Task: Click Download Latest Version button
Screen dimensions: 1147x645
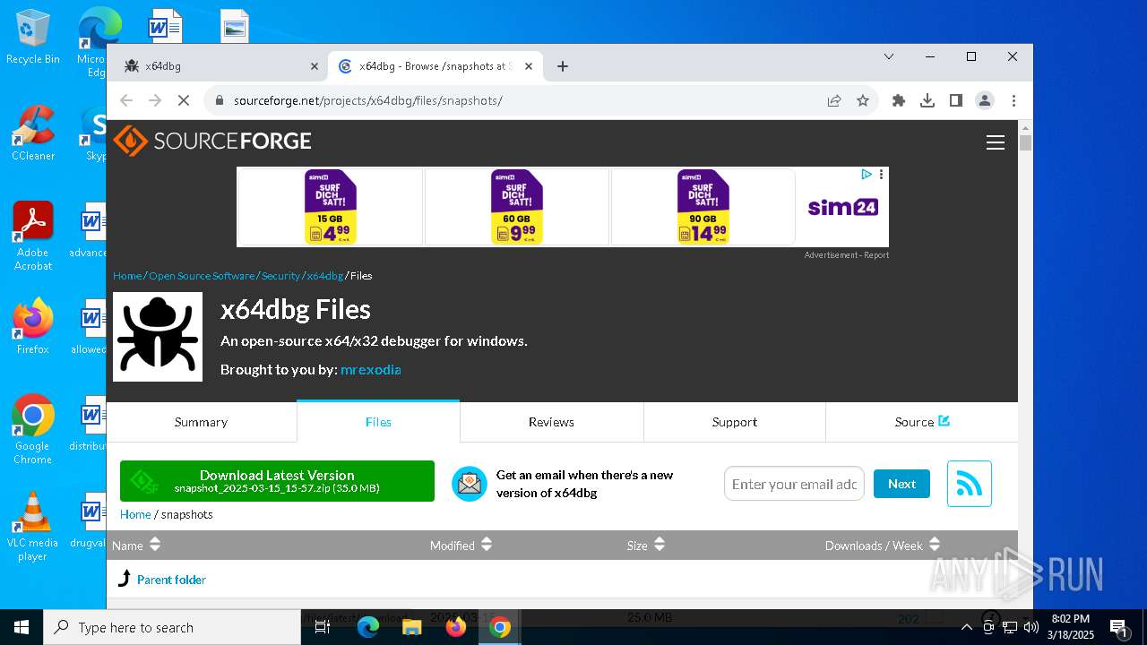Action: tap(277, 481)
